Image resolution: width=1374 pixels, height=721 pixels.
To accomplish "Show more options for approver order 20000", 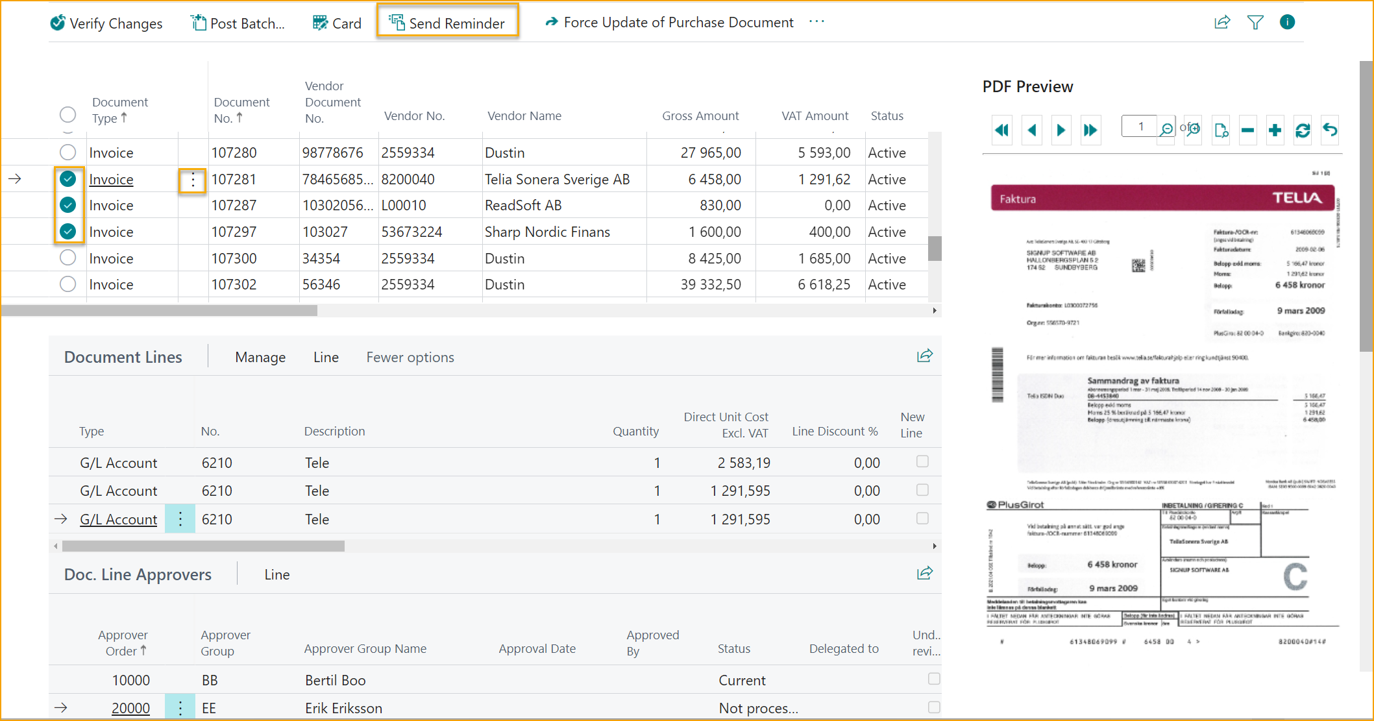I will (x=180, y=708).
